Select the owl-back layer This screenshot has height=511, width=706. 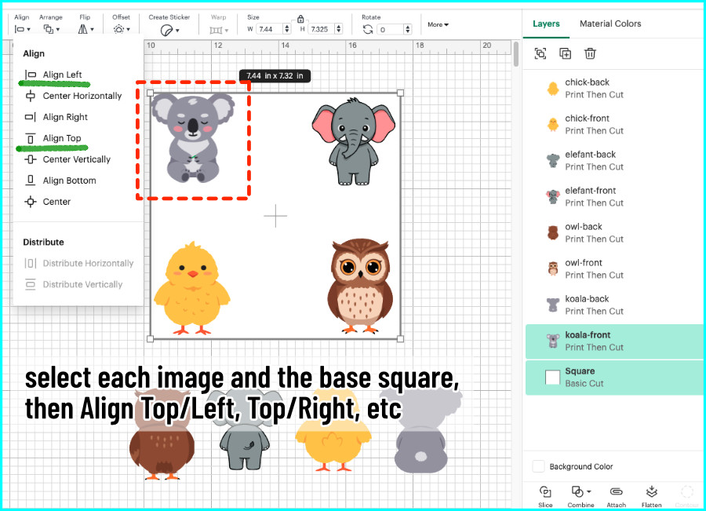point(614,233)
